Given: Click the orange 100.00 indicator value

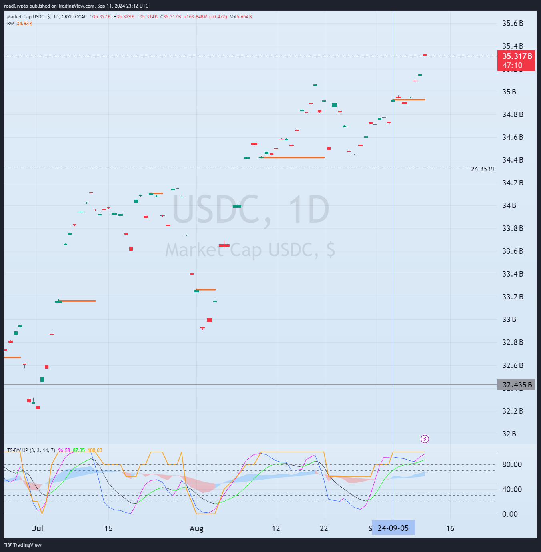Looking at the screenshot, I should click(x=95, y=450).
